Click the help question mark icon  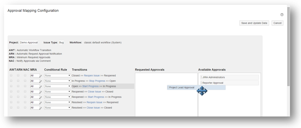[x=282, y=15]
